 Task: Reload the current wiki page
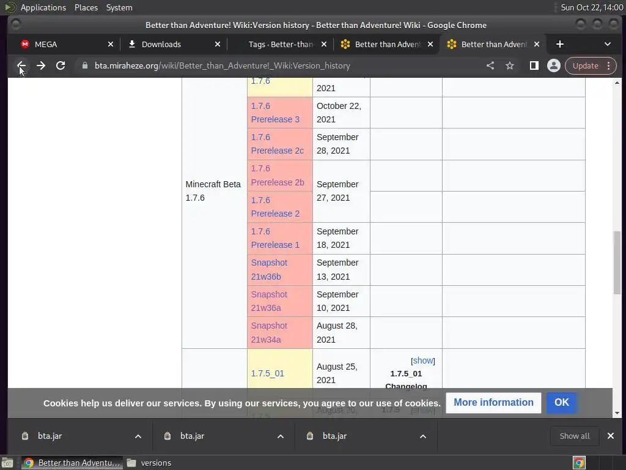(61, 65)
